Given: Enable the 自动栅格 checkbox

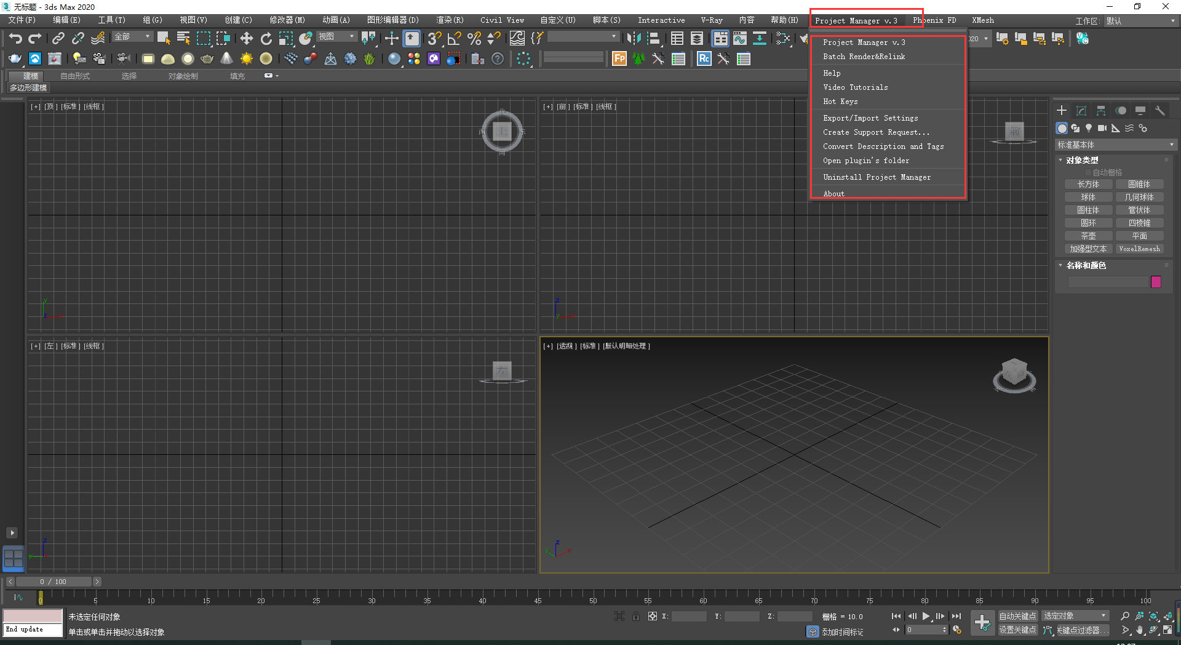Looking at the screenshot, I should 1089,172.
